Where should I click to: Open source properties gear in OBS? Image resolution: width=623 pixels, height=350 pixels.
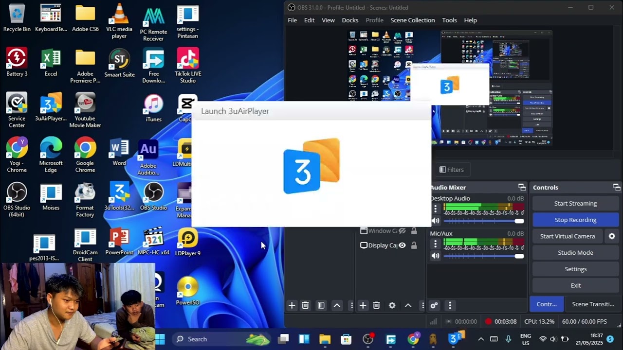pos(392,305)
